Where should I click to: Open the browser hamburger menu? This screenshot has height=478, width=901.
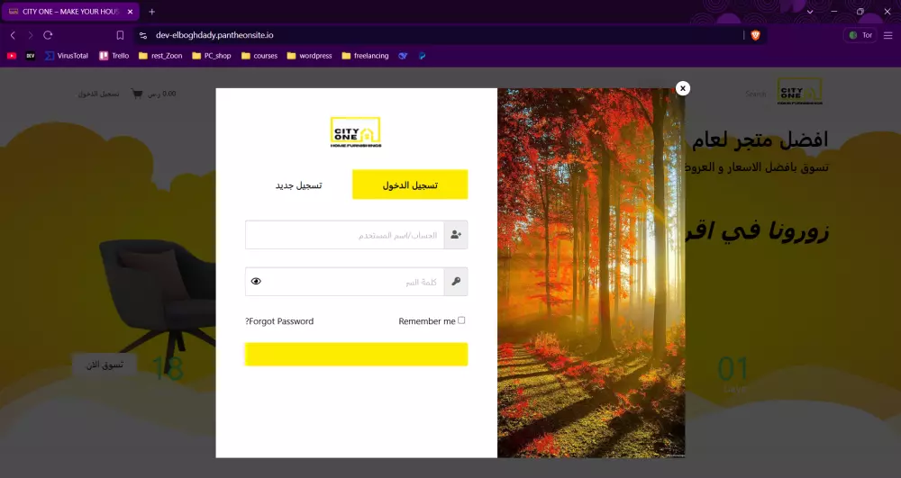(887, 35)
